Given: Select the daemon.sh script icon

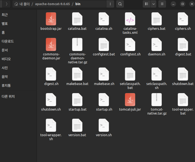Looking at the screenshot, I should [157, 45].
